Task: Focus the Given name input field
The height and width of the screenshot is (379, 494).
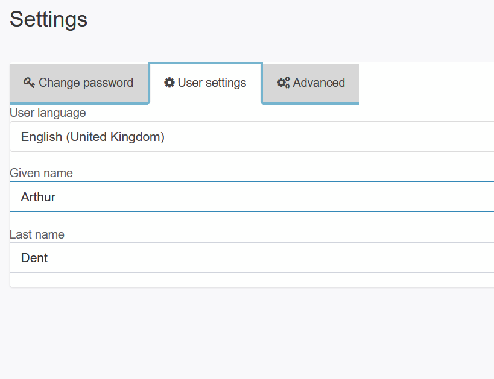Action: pos(252,197)
